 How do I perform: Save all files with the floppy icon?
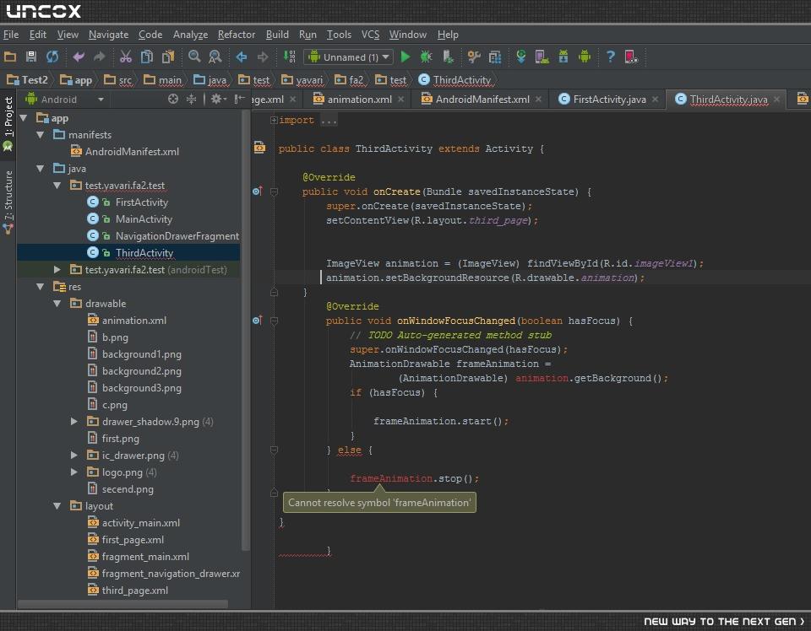31,57
